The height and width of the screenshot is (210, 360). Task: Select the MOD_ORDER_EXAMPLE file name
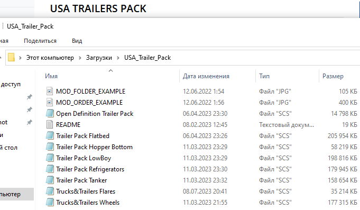pos(89,103)
